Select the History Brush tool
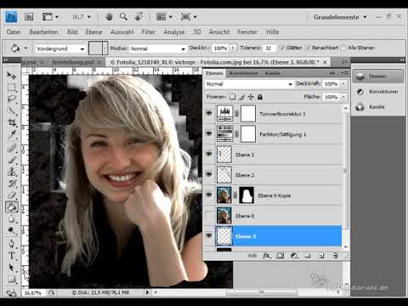408x306 pixels. pos(12,184)
